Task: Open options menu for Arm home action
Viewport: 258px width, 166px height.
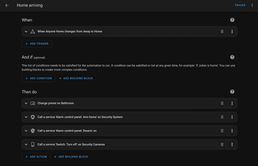Action: [232, 117]
